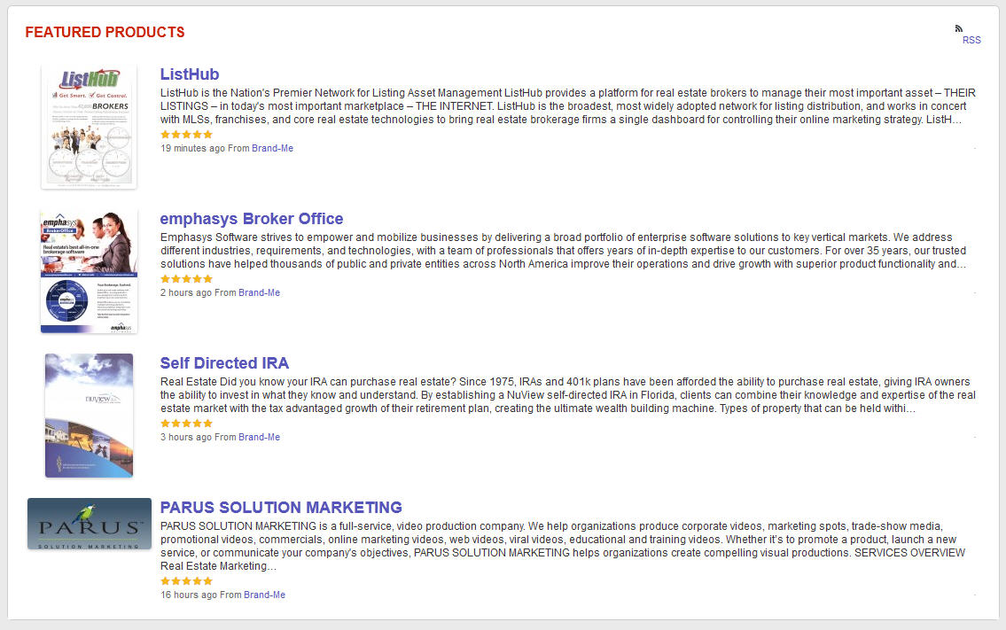Click the PARUS logo image
The height and width of the screenshot is (630, 1006).
click(x=90, y=524)
